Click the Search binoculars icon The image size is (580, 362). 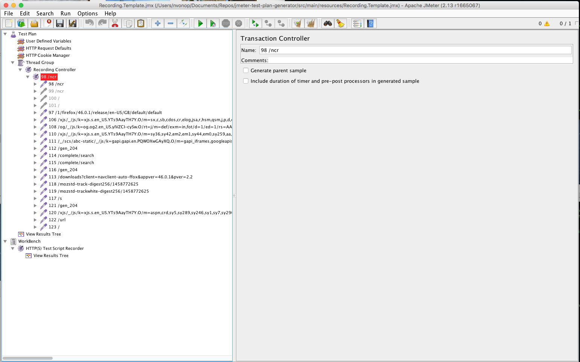[x=328, y=23]
